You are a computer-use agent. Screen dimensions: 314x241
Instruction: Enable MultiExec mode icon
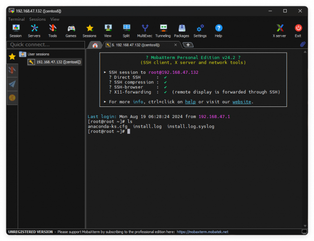point(145,31)
